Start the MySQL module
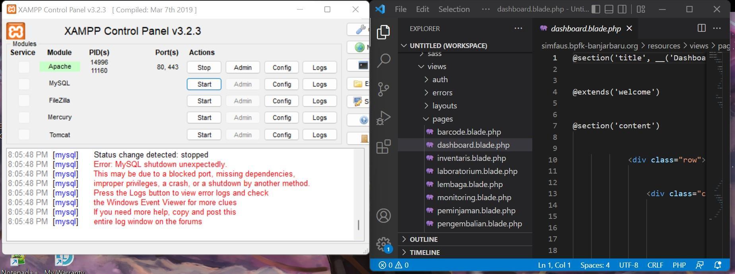This screenshot has height=274, width=735. pyautogui.click(x=204, y=84)
